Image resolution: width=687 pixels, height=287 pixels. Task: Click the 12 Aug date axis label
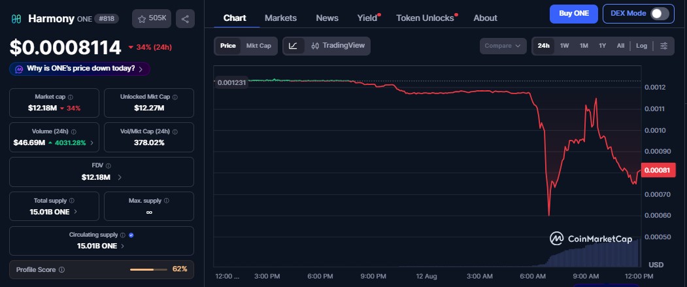click(x=426, y=277)
